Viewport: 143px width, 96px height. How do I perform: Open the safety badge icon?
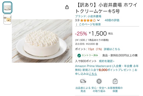(99, 81)
